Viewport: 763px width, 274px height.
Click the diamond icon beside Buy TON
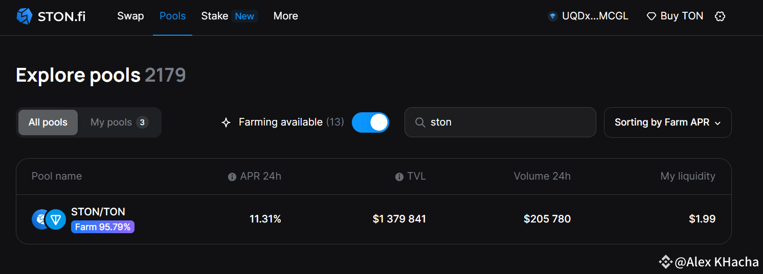point(651,16)
